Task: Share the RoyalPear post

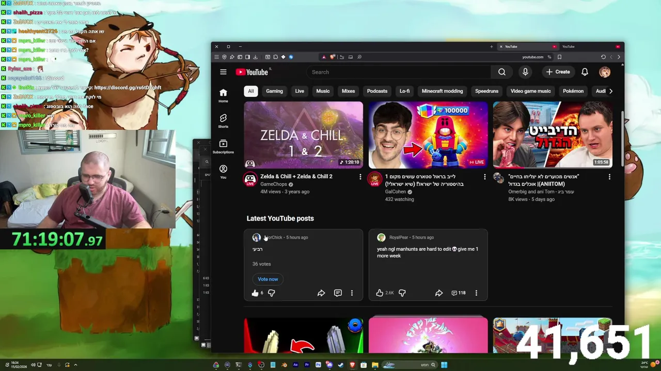Action: tap(439, 293)
